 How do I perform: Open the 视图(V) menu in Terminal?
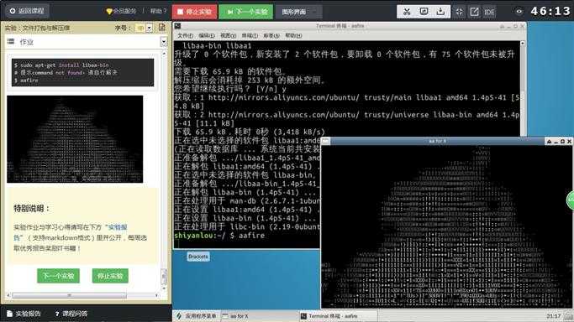228,35
